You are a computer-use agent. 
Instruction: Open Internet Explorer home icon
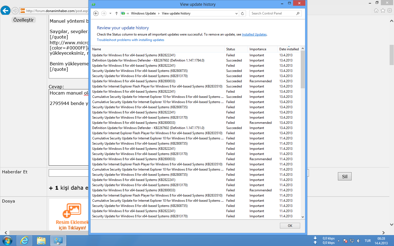[376, 11]
